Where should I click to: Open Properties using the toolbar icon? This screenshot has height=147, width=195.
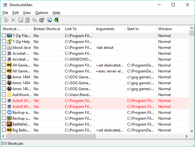click(x=42, y=20)
